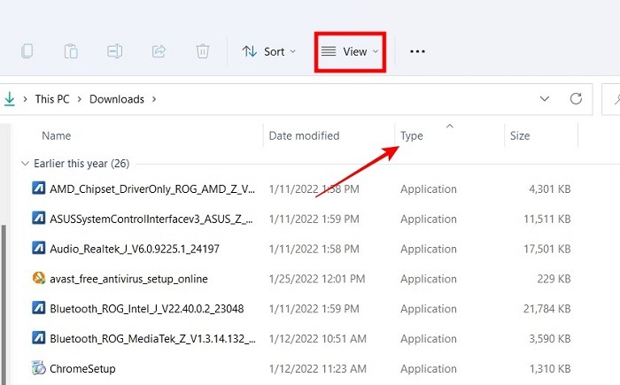Image resolution: width=620 pixels, height=385 pixels.
Task: Click the 1/12/2022 11:23 AM date cell
Action: click(318, 369)
